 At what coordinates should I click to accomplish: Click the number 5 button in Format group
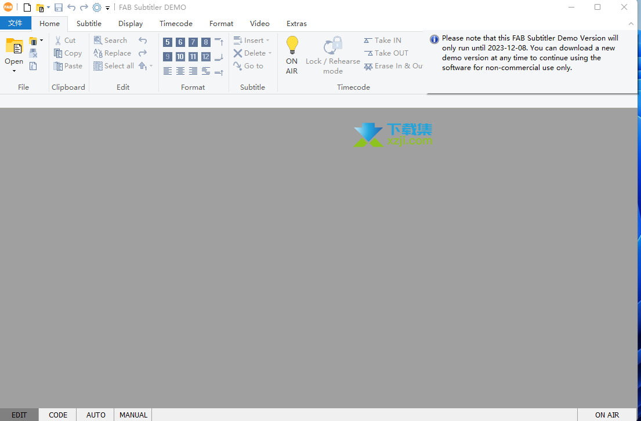[x=168, y=42]
